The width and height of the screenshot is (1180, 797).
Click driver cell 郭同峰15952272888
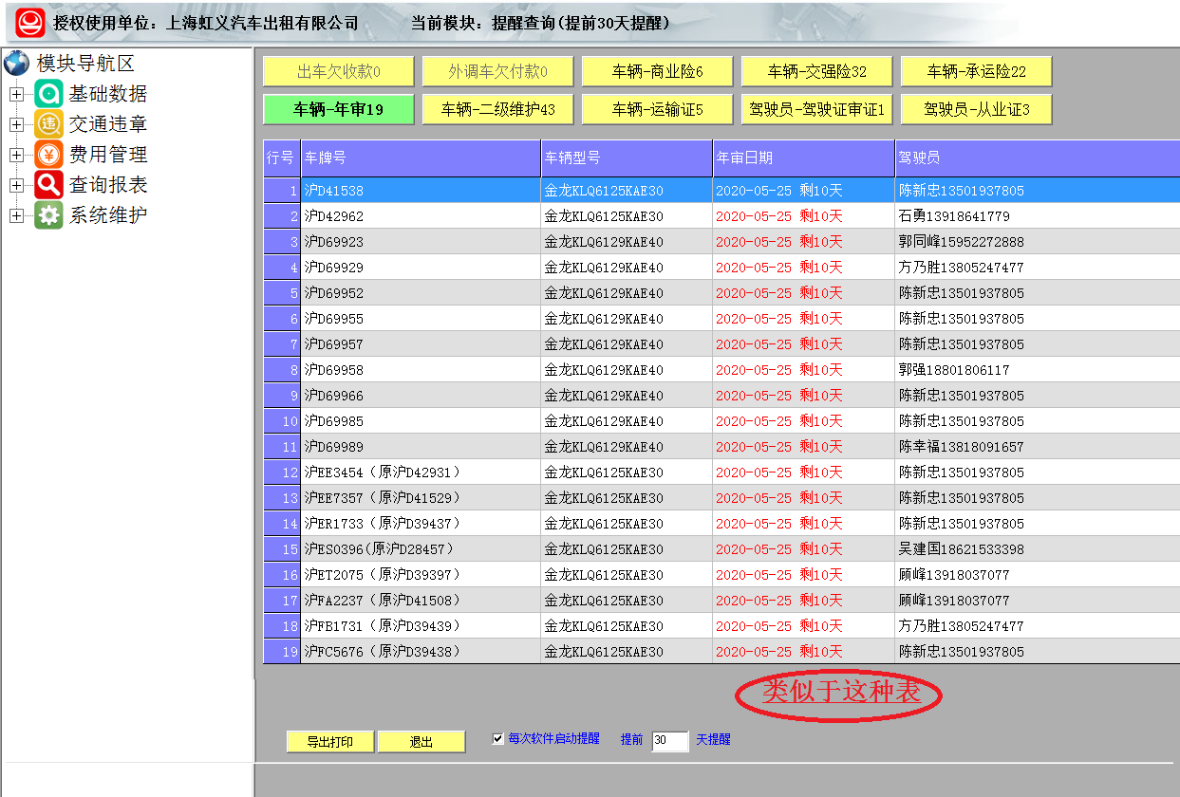click(1038, 242)
